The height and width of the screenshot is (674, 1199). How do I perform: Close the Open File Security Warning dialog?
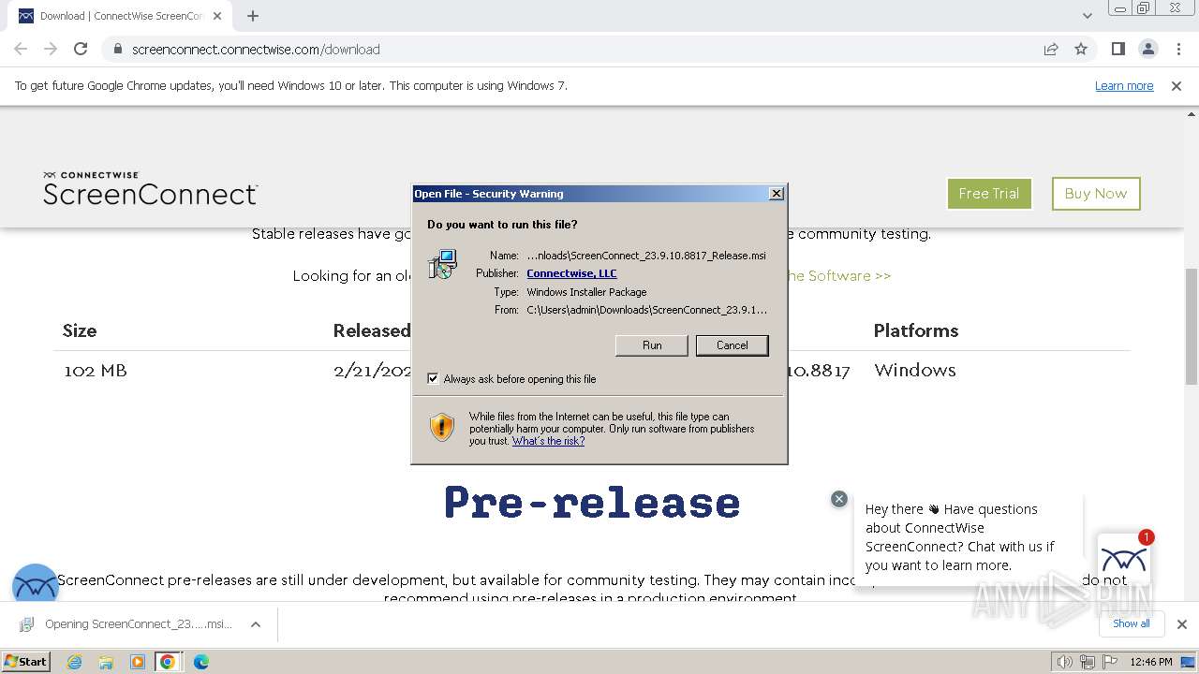[777, 194]
